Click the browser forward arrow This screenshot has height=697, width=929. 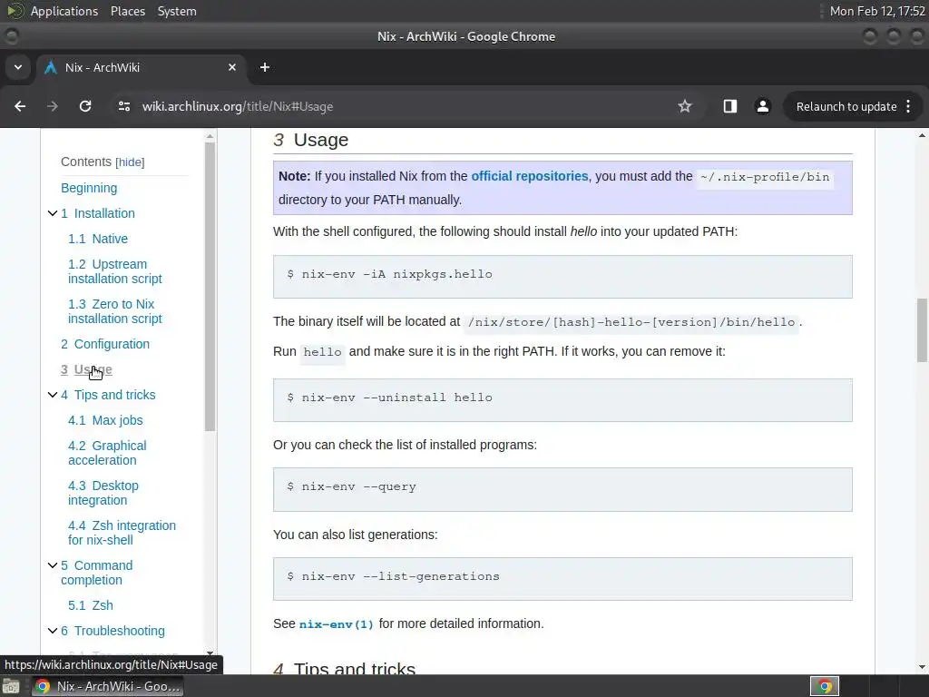click(x=53, y=106)
